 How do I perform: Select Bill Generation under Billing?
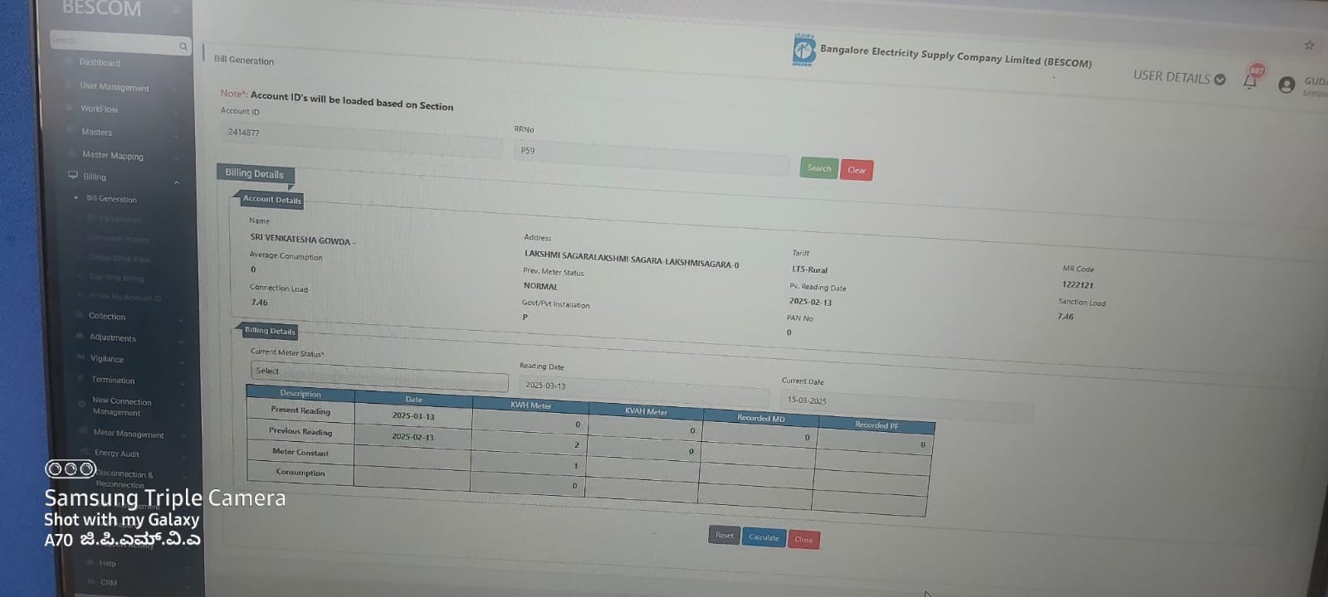[111, 199]
